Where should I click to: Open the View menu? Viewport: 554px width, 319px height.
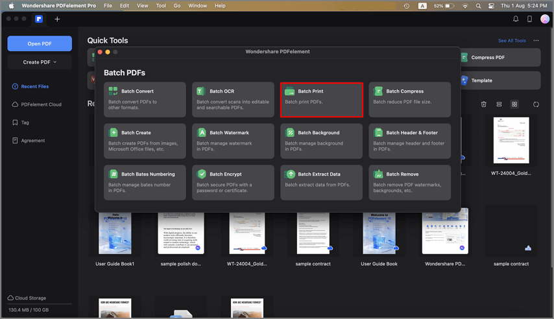(142, 6)
